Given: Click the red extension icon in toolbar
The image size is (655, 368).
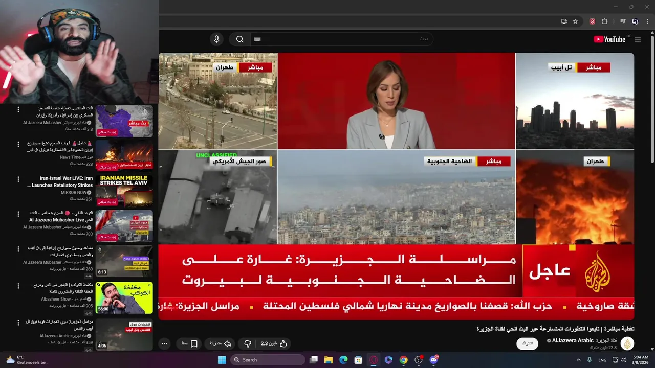Looking at the screenshot, I should click(x=592, y=21).
